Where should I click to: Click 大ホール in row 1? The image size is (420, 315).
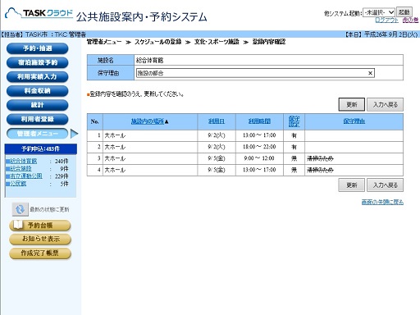pos(115,135)
